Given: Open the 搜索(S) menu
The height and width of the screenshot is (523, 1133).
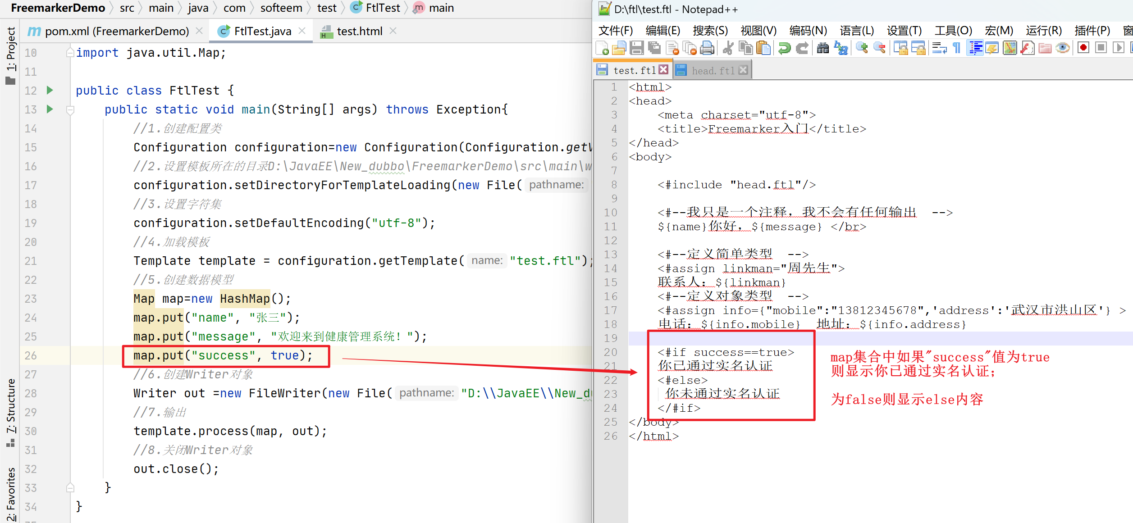Looking at the screenshot, I should [x=710, y=31].
